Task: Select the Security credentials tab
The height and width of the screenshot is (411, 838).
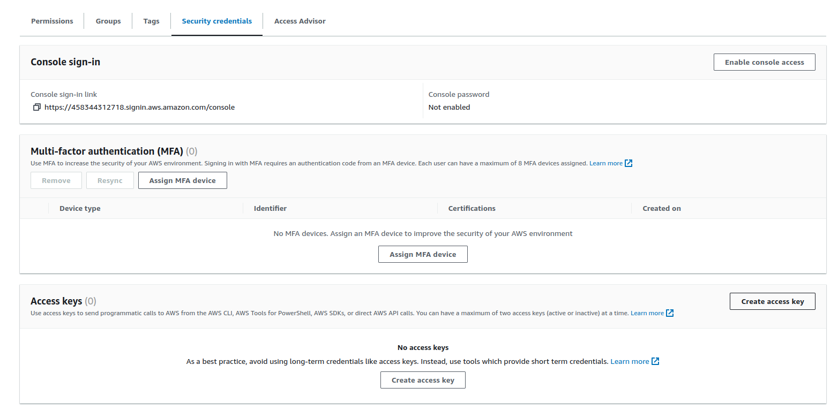Action: point(216,21)
